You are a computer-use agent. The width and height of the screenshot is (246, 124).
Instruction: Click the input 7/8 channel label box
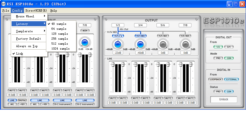pyautogui.click(x=85, y=25)
